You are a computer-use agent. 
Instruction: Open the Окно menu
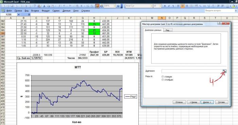pos(76,11)
